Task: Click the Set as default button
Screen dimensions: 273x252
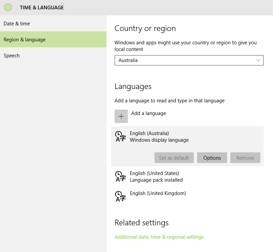Action: [x=174, y=158]
